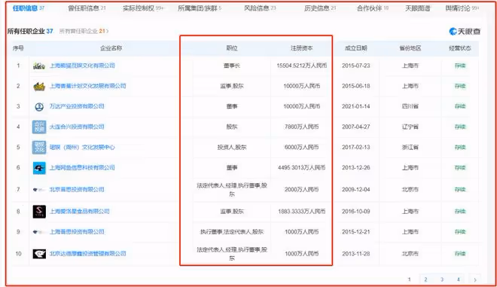Viewport: 497px width, 287px height.
Task: Click 董事长 position cell
Action: click(232, 66)
